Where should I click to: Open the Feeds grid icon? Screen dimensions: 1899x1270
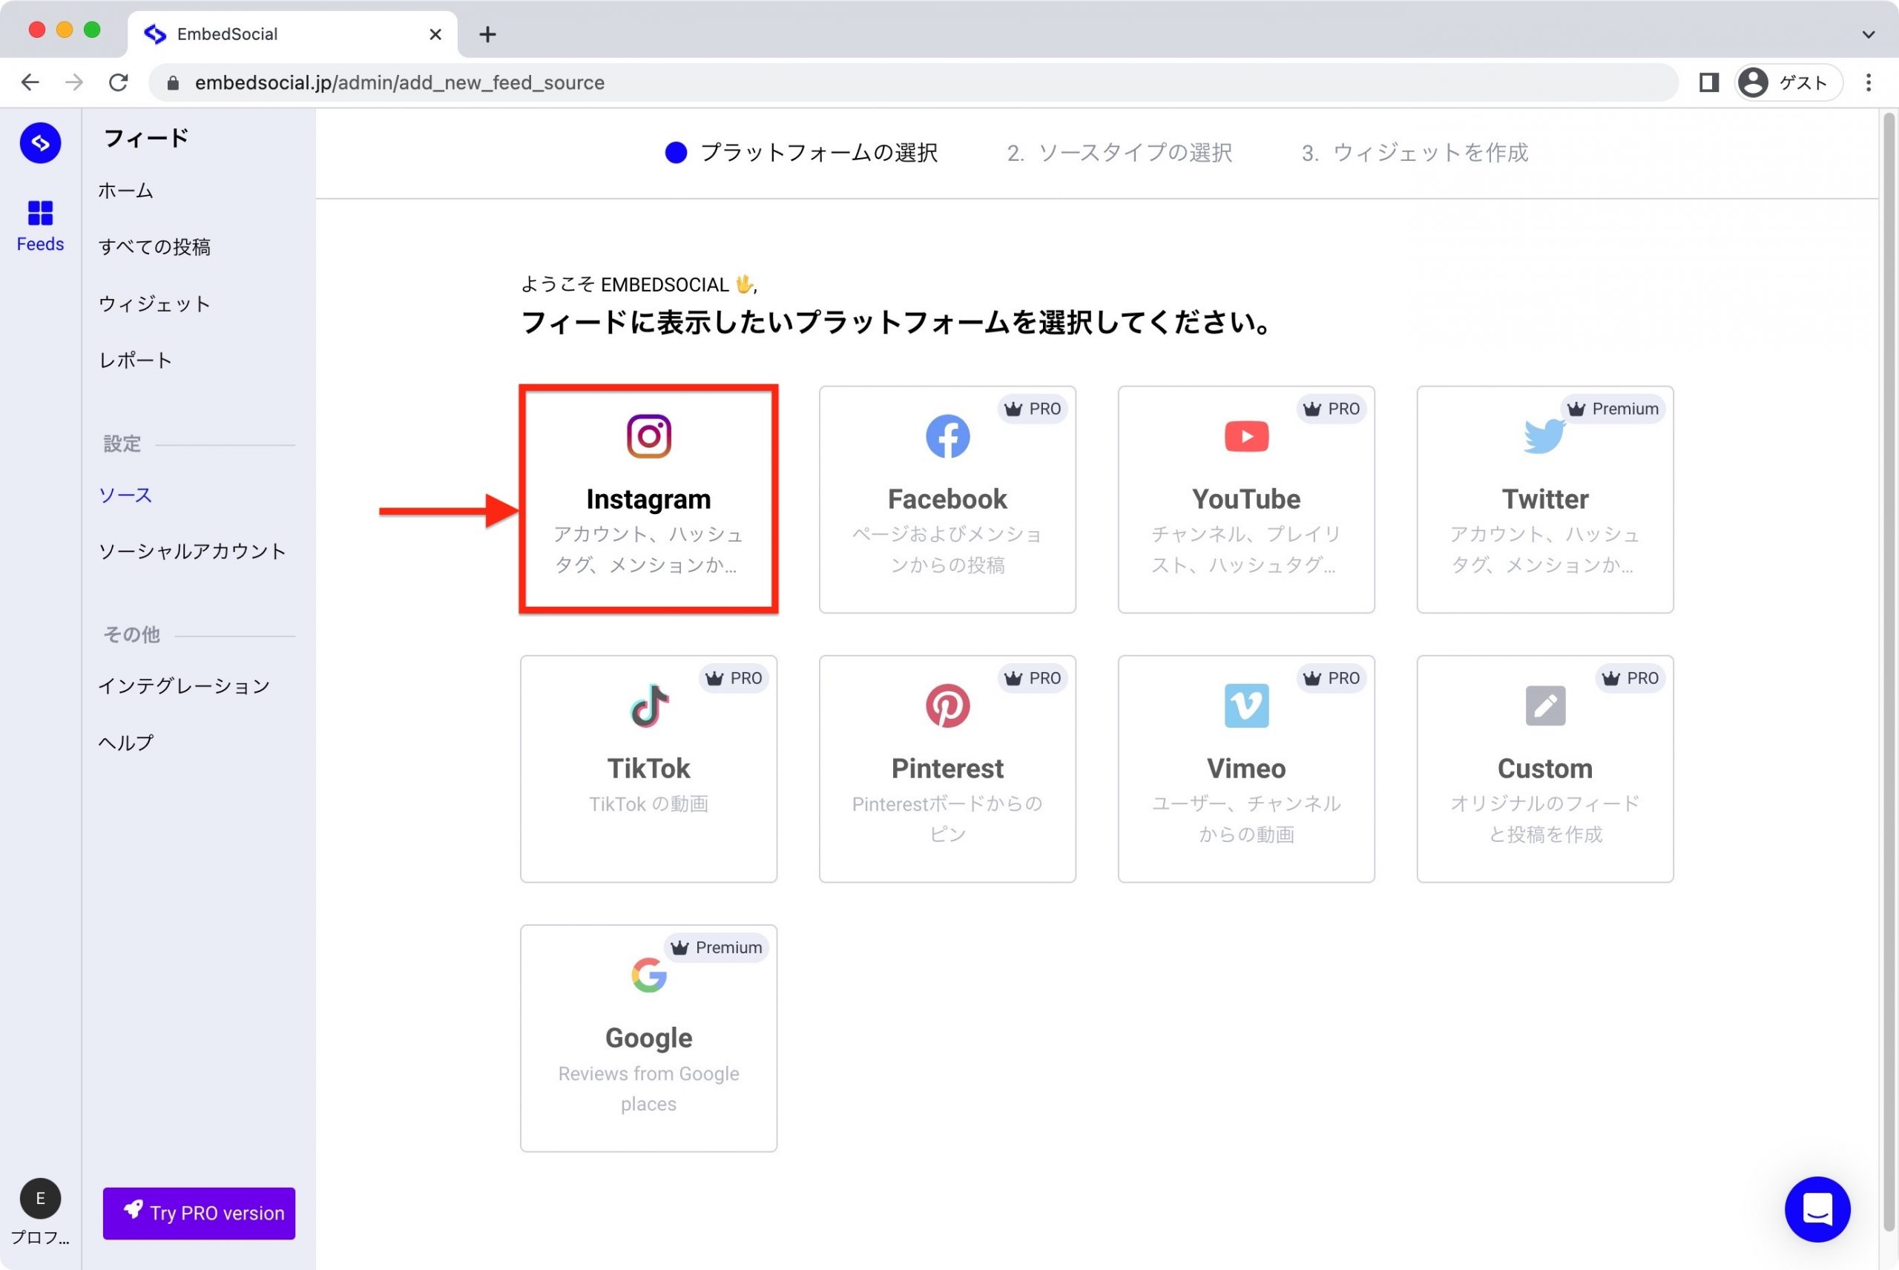click(x=39, y=213)
